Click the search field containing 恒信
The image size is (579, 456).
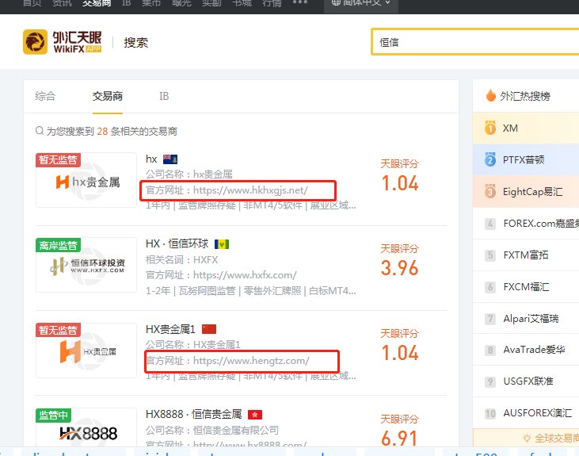475,42
